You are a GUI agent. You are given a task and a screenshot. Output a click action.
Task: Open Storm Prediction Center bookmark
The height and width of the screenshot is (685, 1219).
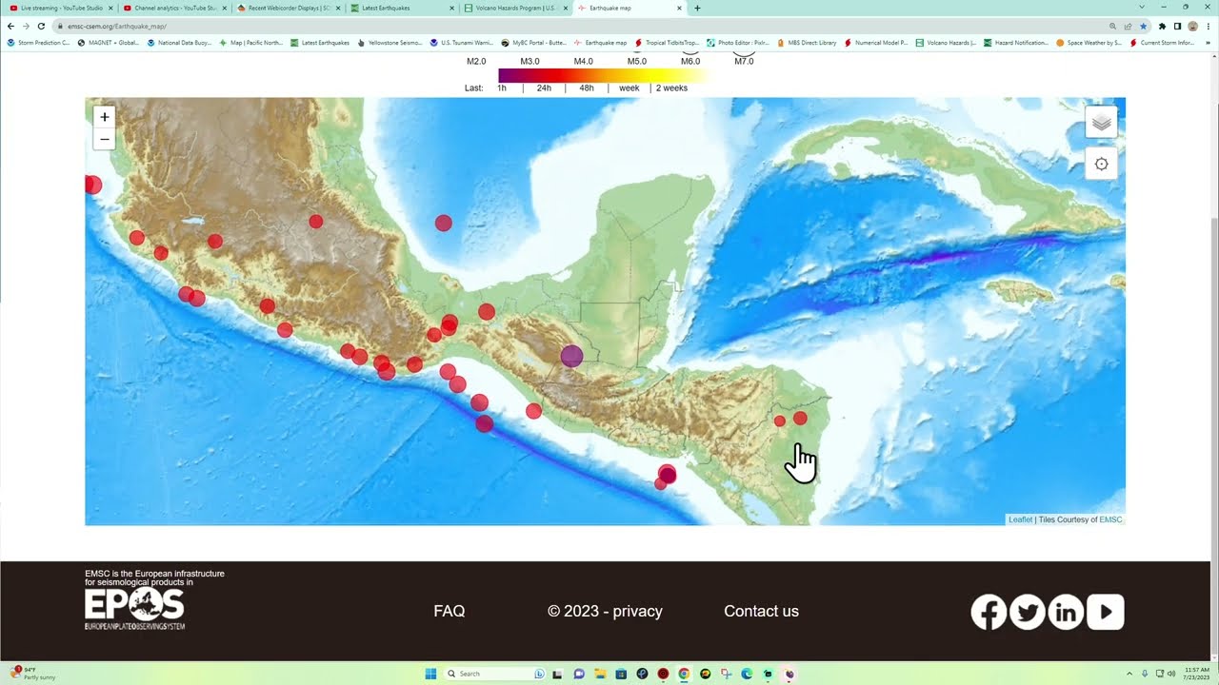(x=39, y=43)
